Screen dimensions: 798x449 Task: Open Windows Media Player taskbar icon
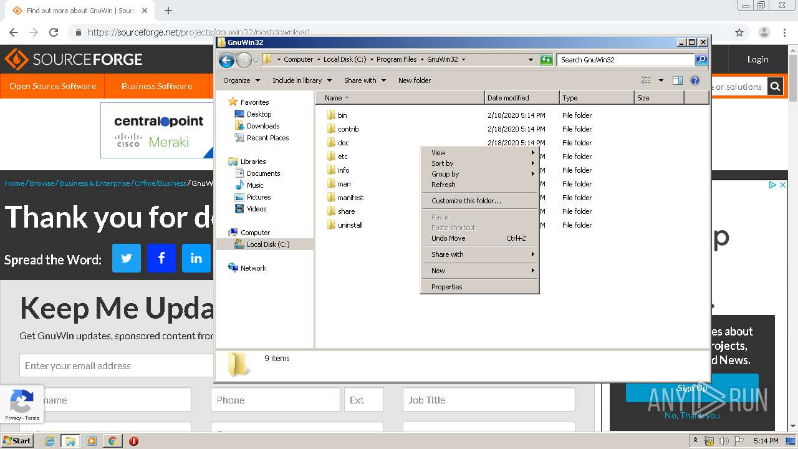tap(91, 441)
